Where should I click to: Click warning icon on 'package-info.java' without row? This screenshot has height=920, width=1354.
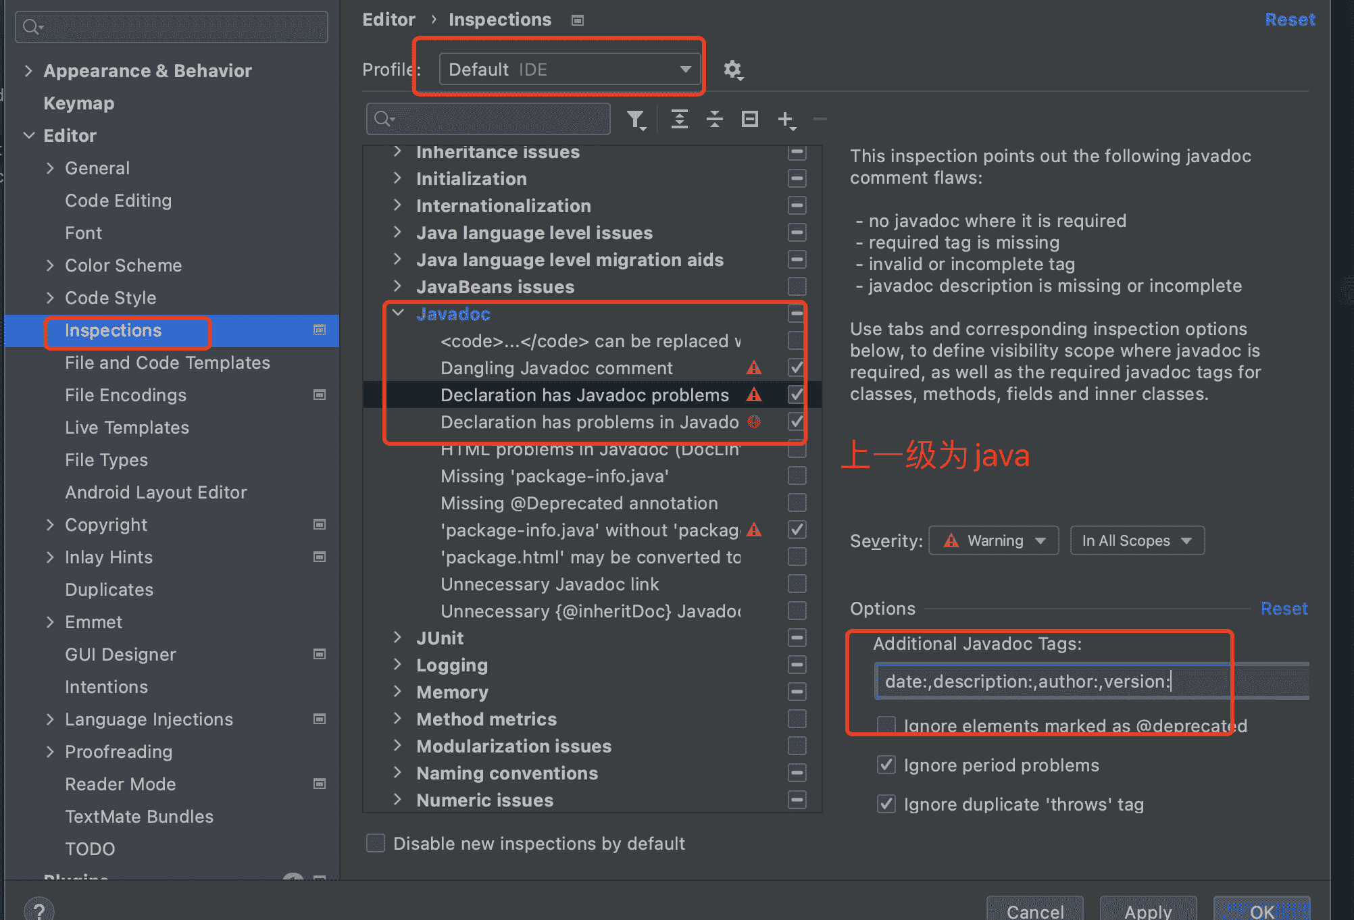[x=754, y=530]
